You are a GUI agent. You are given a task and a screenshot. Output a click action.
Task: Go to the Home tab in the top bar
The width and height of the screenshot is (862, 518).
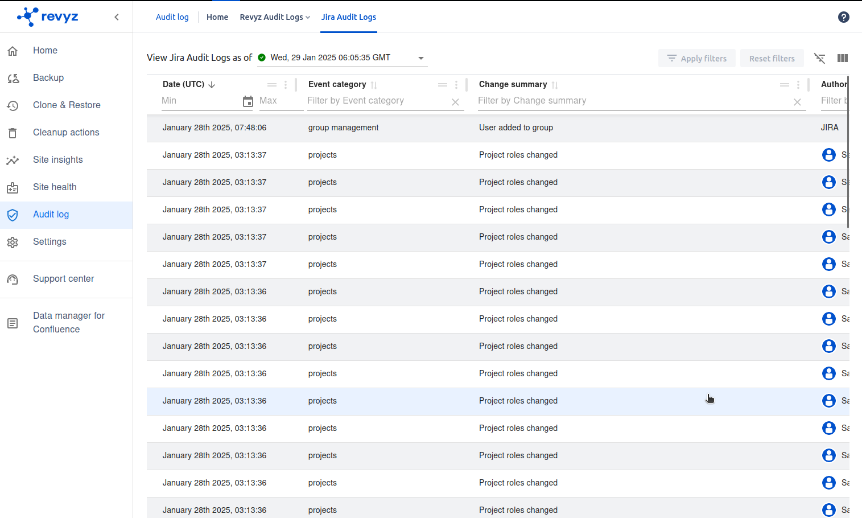click(217, 17)
